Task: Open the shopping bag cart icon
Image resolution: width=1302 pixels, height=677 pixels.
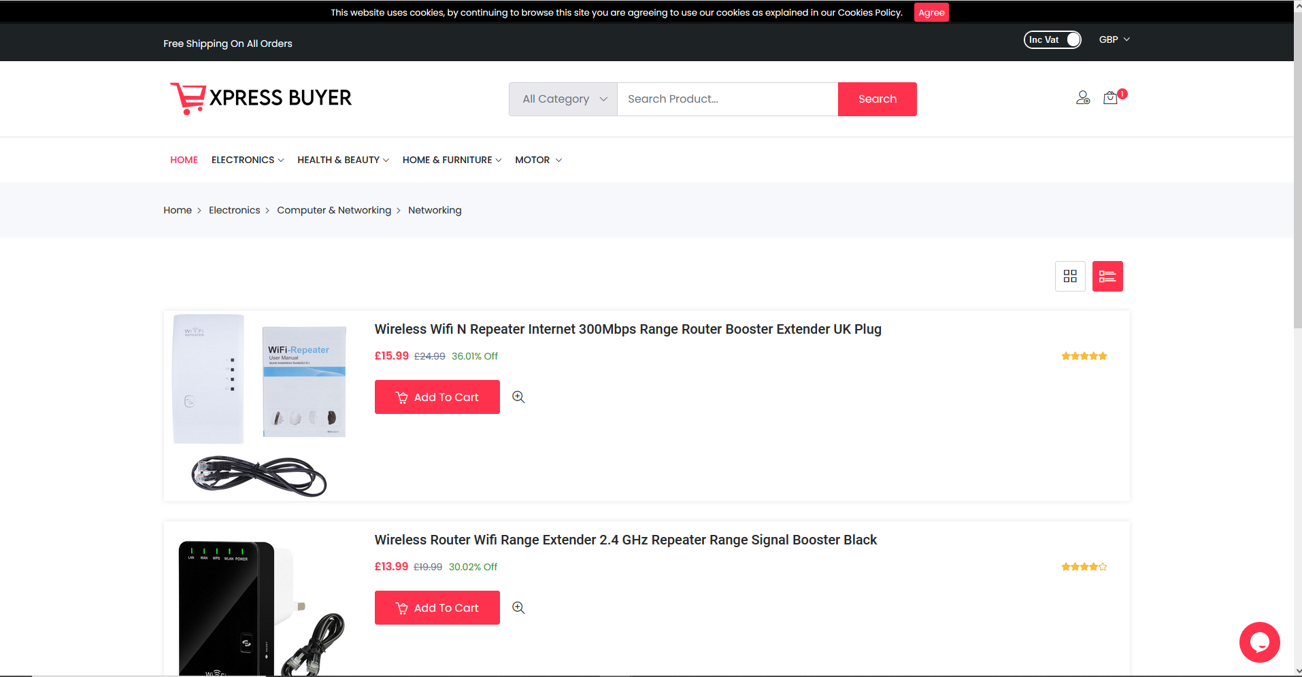Action: click(1110, 98)
